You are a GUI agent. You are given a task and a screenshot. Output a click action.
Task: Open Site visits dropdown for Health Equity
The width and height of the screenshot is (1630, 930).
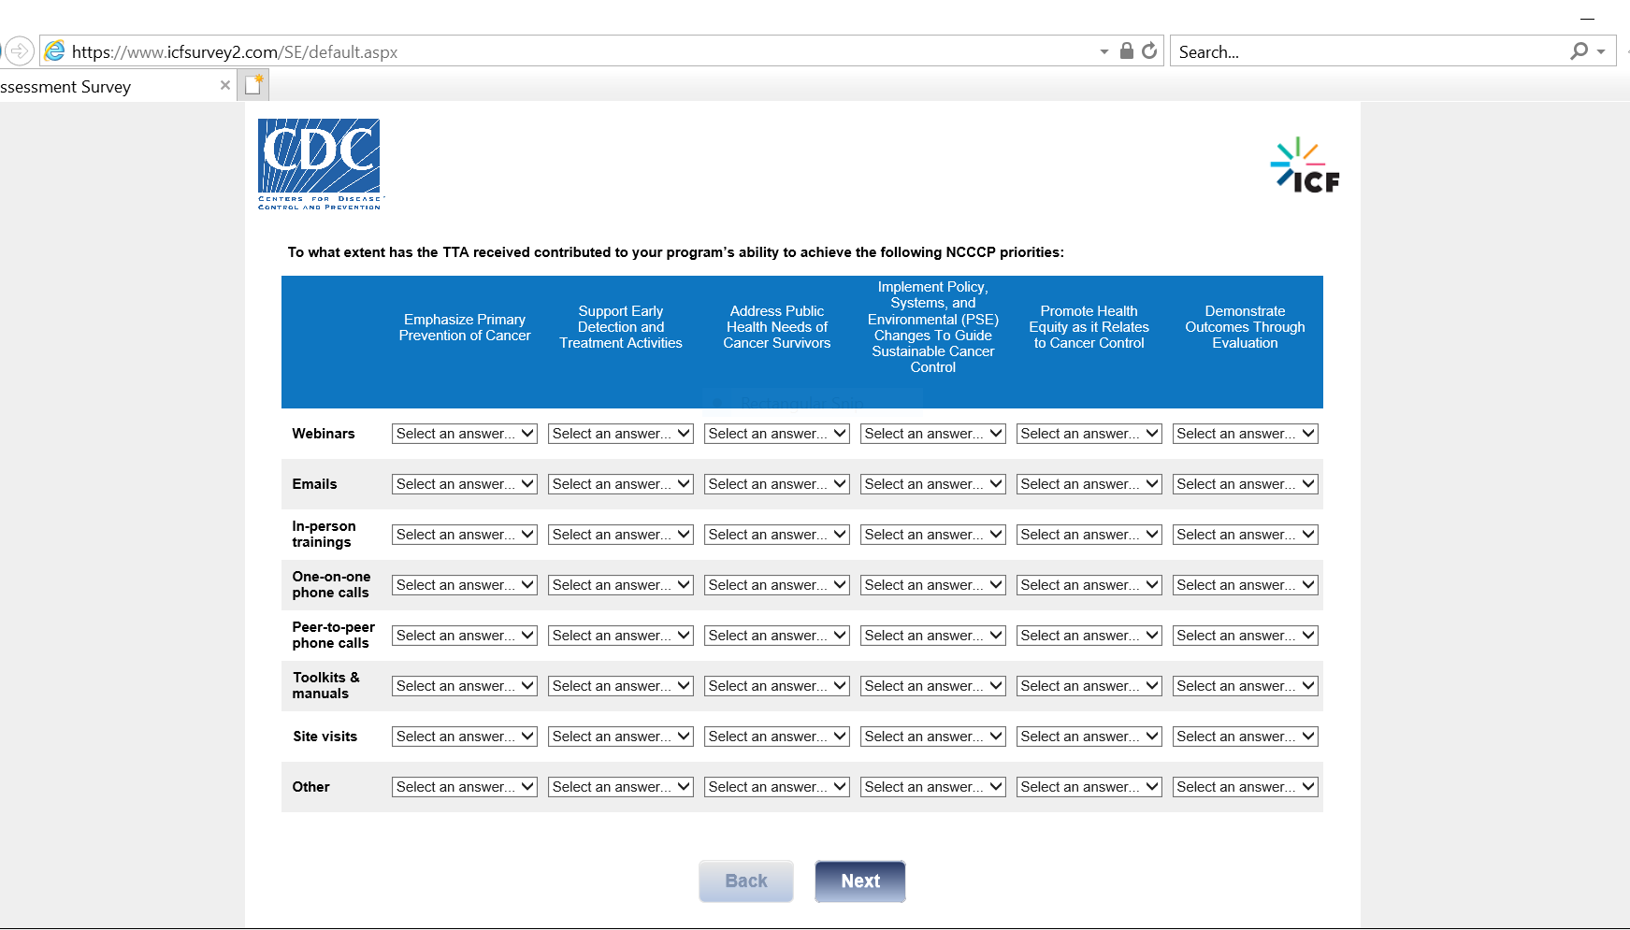[1089, 737]
